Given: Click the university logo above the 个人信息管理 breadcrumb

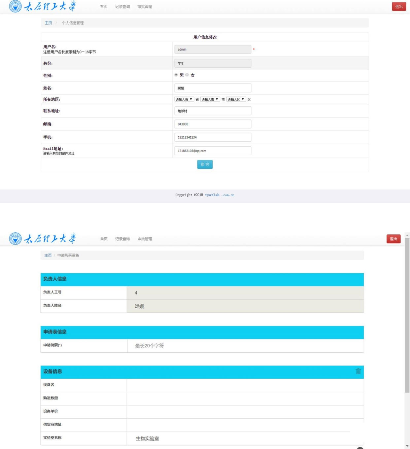Looking at the screenshot, I should [42, 6].
